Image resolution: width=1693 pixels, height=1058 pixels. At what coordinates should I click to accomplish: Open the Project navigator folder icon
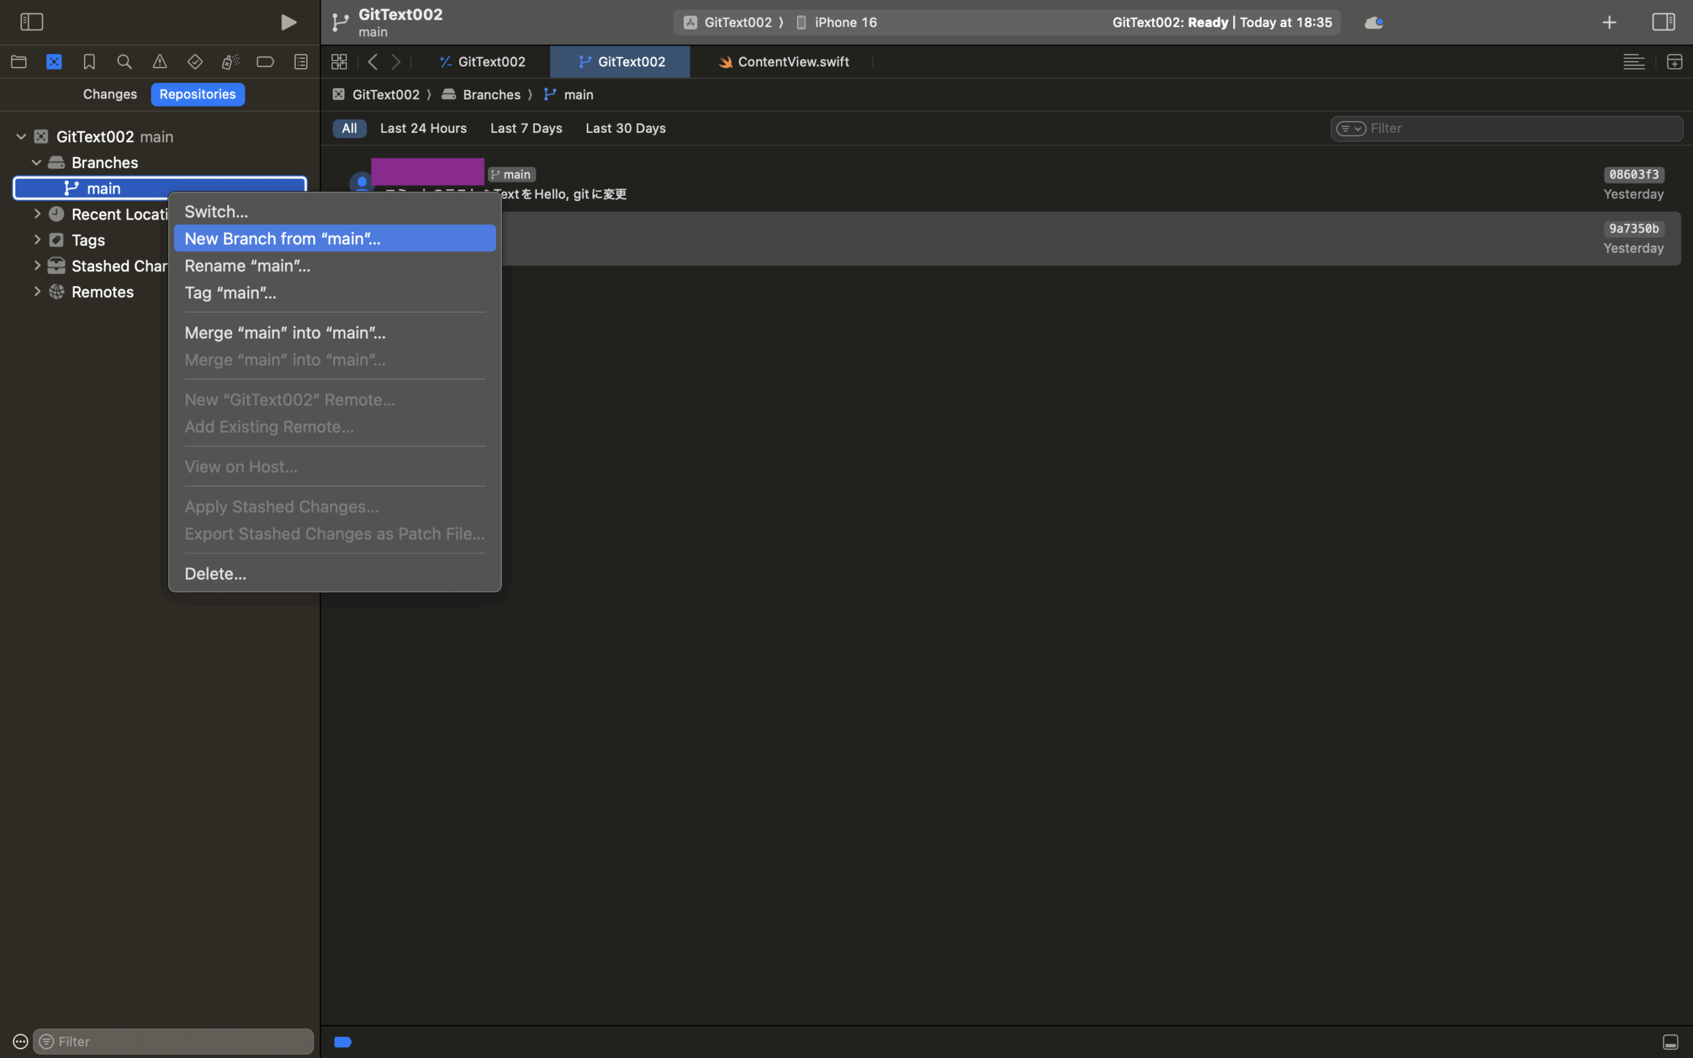19,61
